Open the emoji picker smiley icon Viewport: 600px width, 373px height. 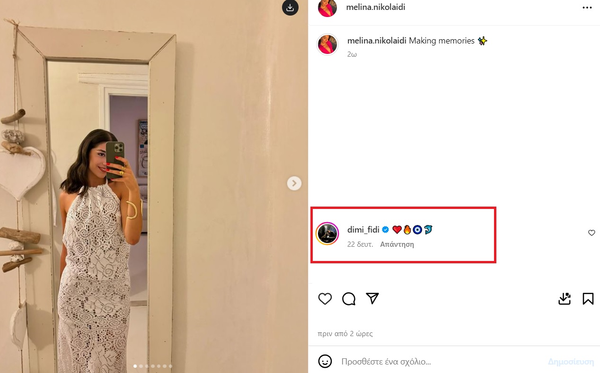coord(325,362)
